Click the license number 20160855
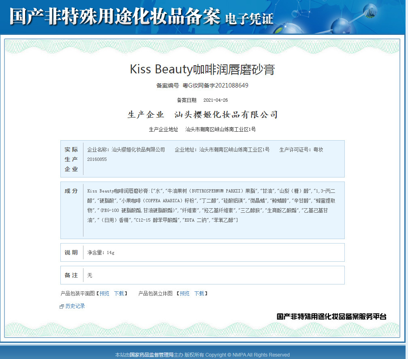 pos(97,159)
